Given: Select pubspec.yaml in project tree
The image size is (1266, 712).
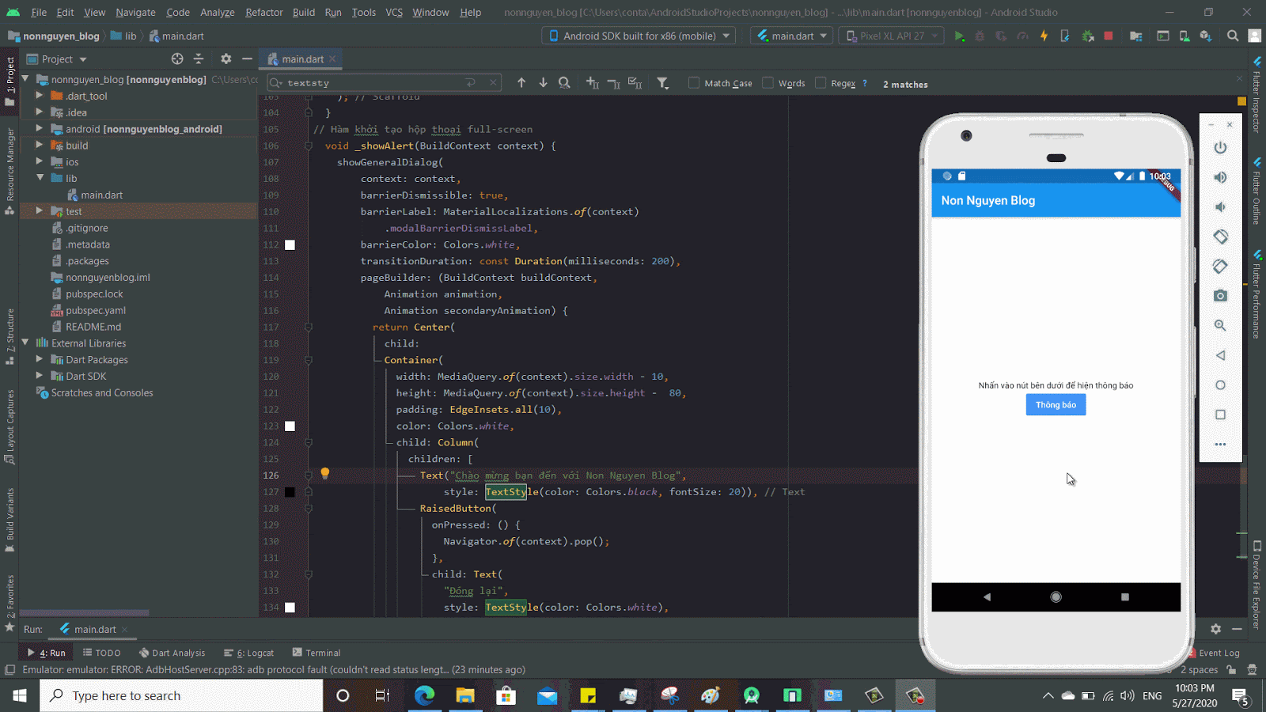Looking at the screenshot, I should tap(96, 310).
